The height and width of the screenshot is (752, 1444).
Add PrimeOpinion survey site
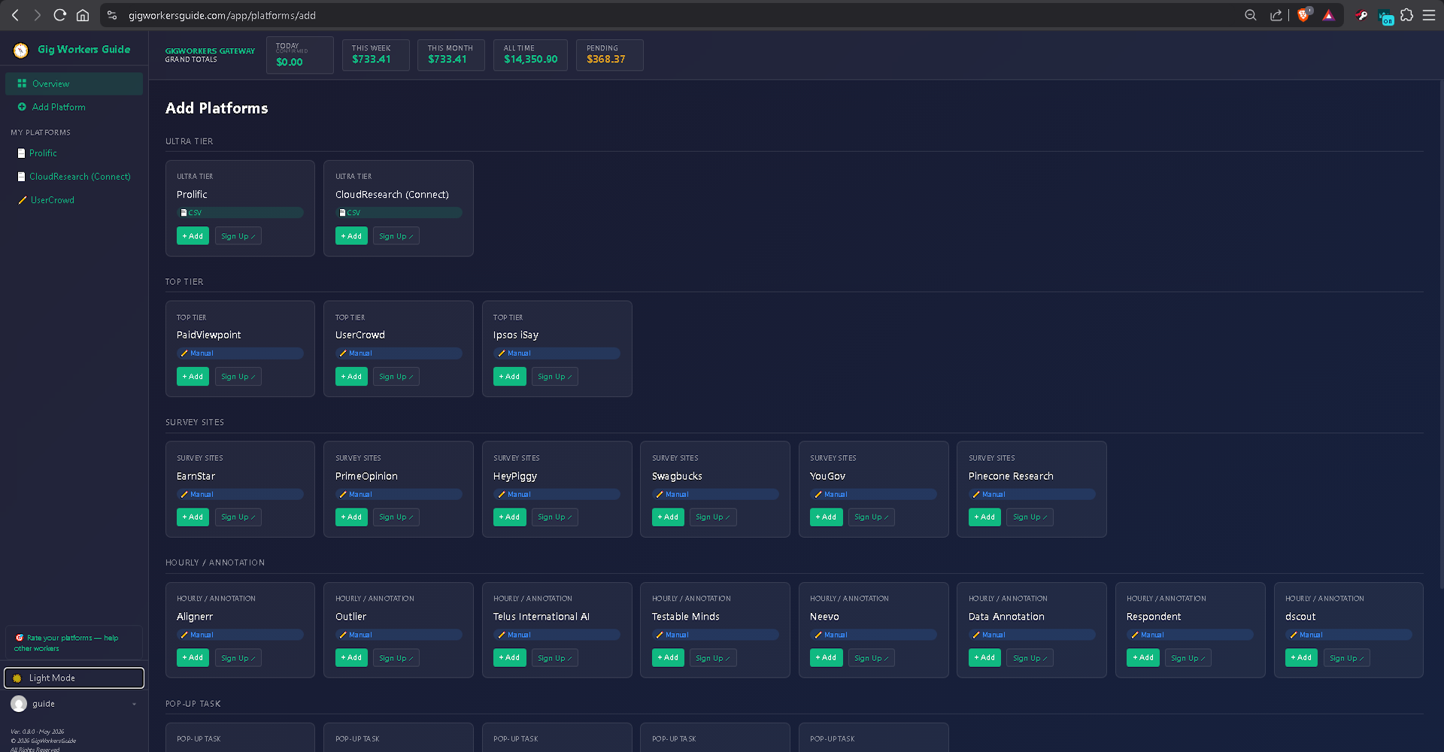pos(351,517)
